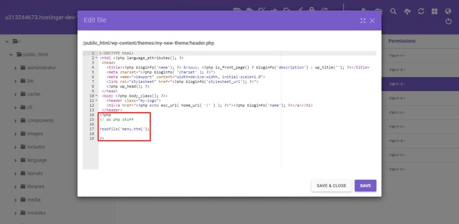Click the SAVE & CLOSE button

(x=331, y=185)
